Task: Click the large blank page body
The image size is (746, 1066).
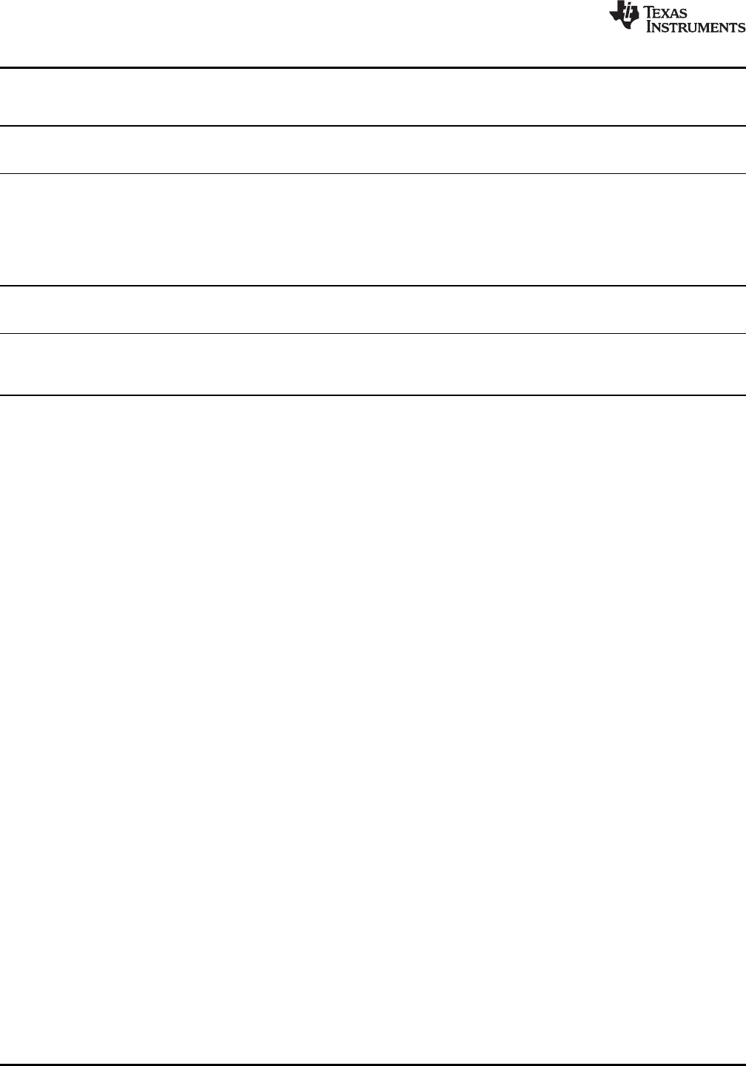Action: coord(373,730)
